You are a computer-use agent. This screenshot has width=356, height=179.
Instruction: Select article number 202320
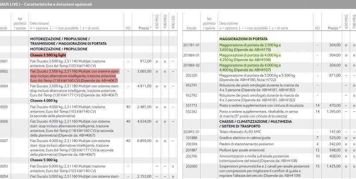click(191, 75)
